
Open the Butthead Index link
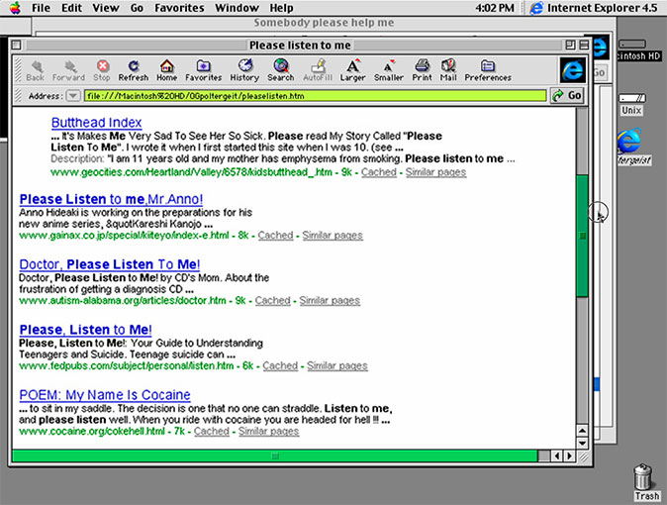(97, 123)
